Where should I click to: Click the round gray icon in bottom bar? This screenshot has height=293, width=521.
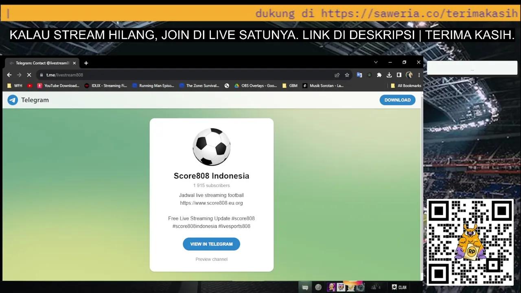(x=318, y=287)
